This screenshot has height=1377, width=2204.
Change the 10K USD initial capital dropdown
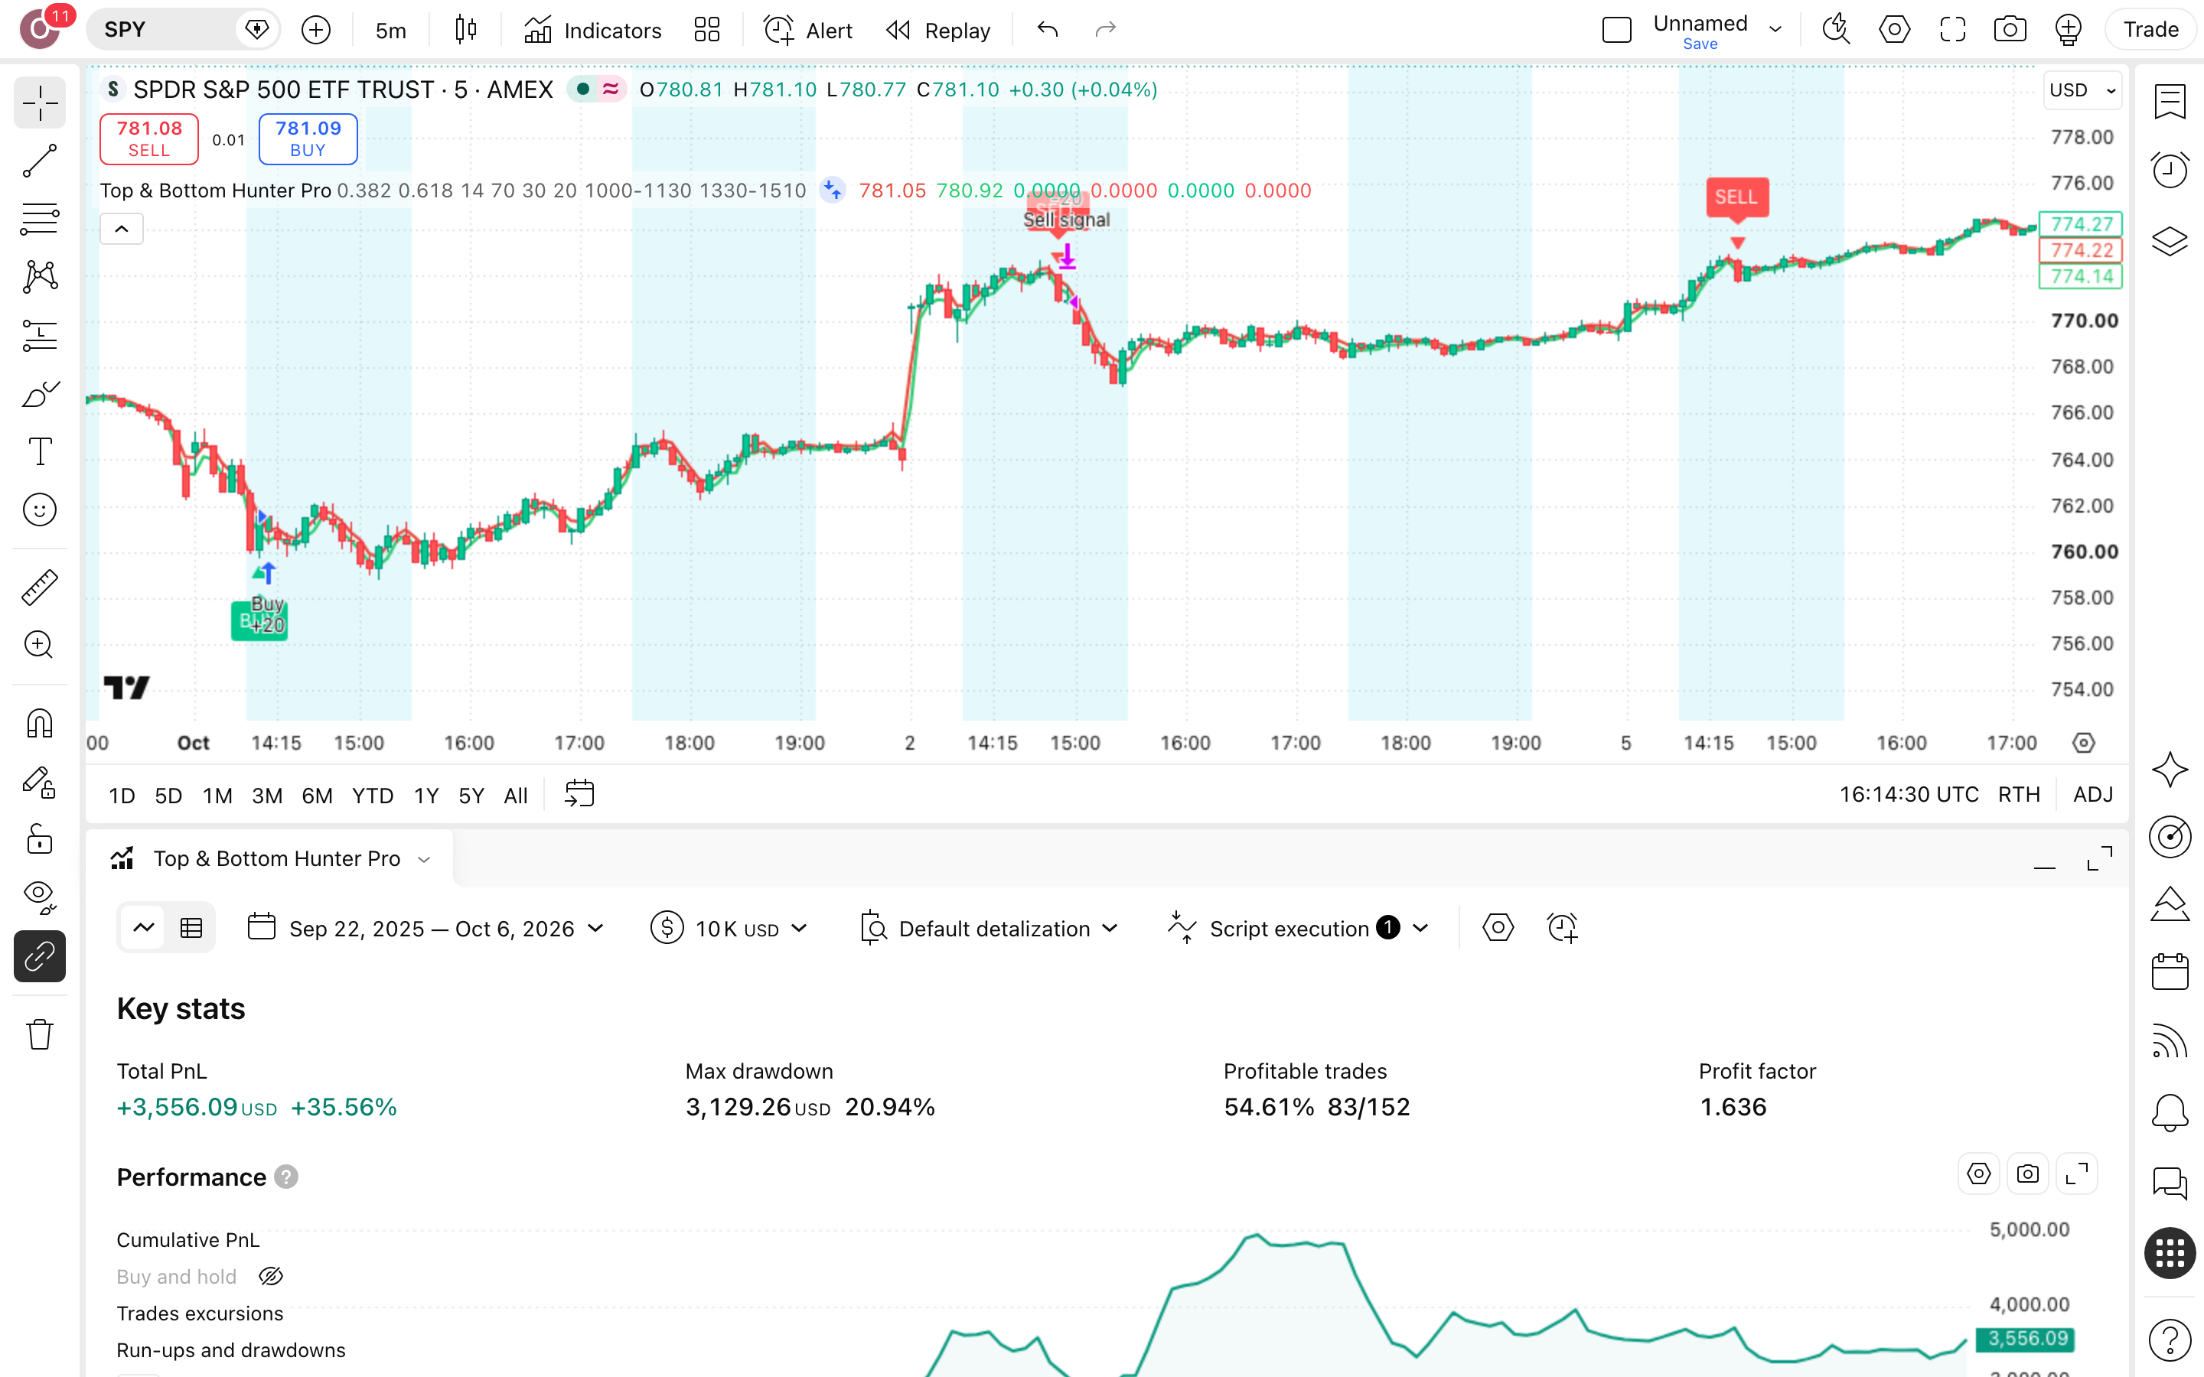coord(729,928)
